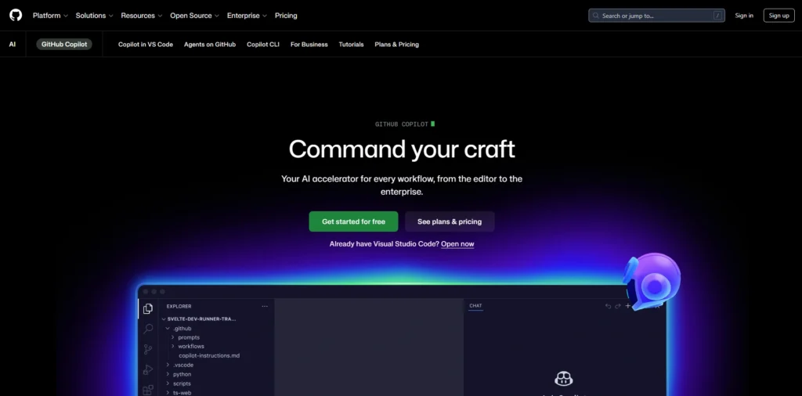Image resolution: width=802 pixels, height=396 pixels.
Task: Focus the Search or jump to field
Action: (x=656, y=16)
